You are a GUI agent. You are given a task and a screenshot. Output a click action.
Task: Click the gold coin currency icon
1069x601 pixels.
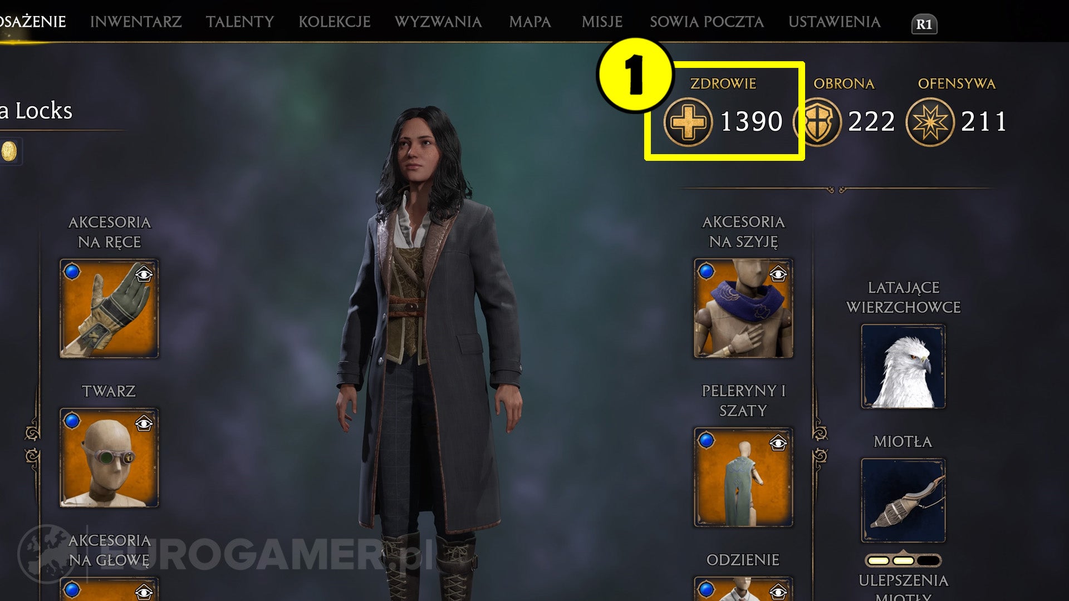pos(9,151)
